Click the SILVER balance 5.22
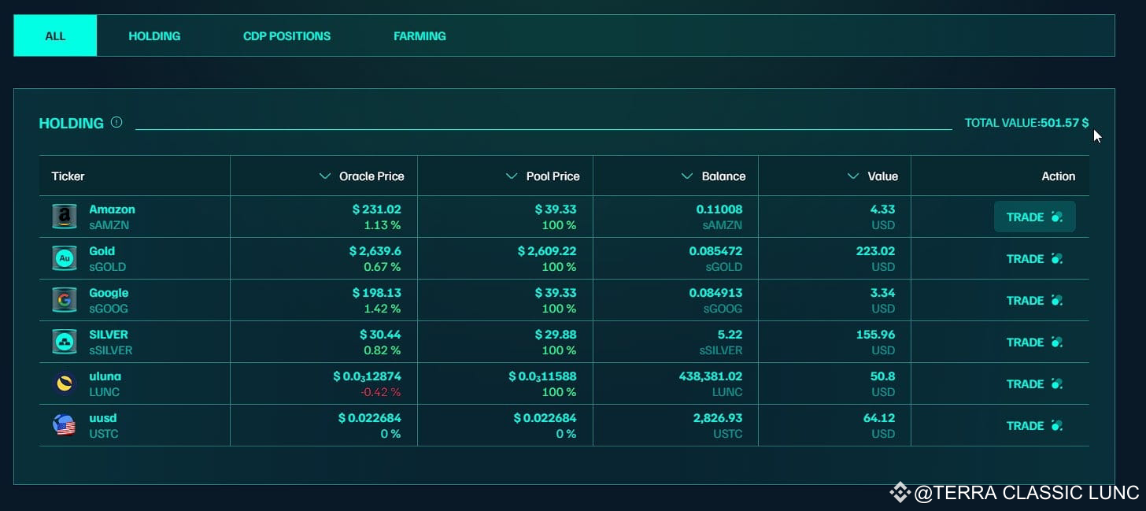The height and width of the screenshot is (511, 1146). tap(730, 335)
